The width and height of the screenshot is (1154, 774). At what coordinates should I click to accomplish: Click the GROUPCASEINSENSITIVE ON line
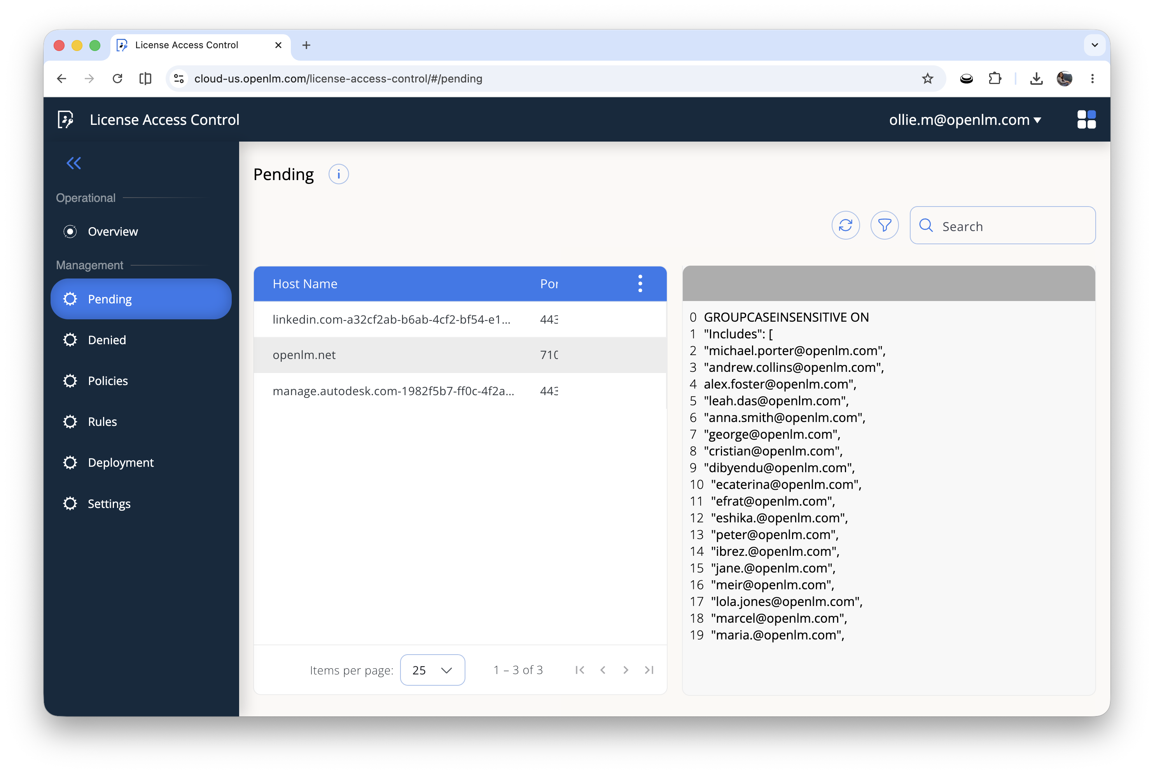pyautogui.click(x=786, y=317)
